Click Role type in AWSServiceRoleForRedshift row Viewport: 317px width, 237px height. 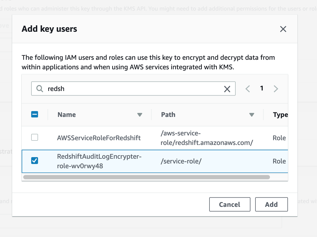279,138
